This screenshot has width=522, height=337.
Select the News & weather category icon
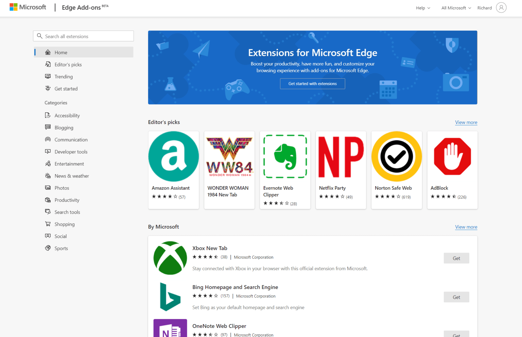pos(48,176)
